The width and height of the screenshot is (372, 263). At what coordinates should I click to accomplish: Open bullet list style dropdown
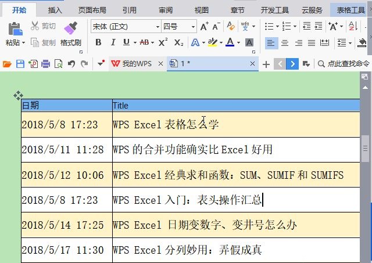[x=277, y=26]
